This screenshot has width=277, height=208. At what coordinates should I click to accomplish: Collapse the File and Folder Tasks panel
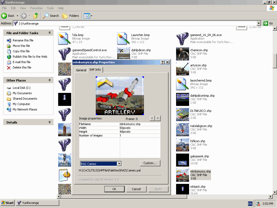[x=50, y=33]
